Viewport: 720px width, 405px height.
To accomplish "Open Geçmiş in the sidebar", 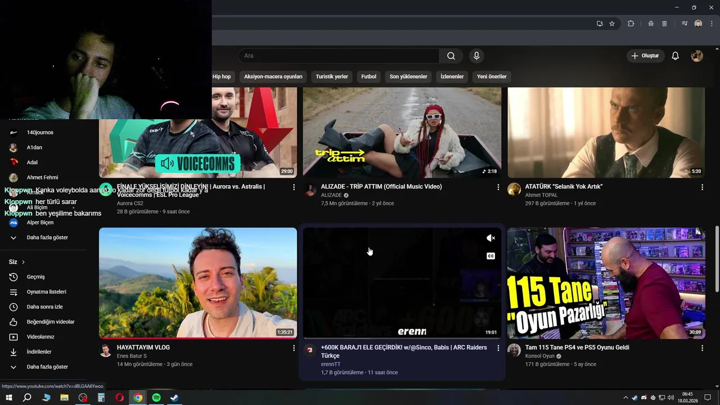I will (x=35, y=277).
